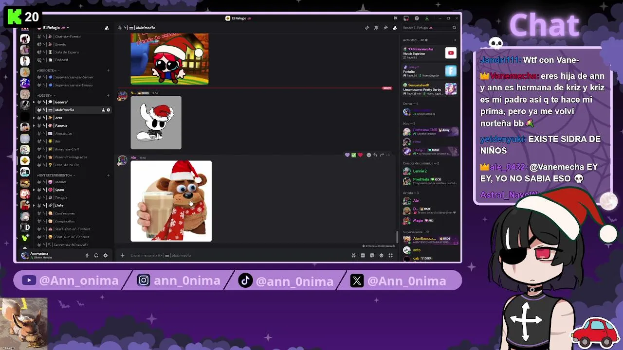Open Fortnite activity card
Viewport: 623px width, 350px height.
429,71
